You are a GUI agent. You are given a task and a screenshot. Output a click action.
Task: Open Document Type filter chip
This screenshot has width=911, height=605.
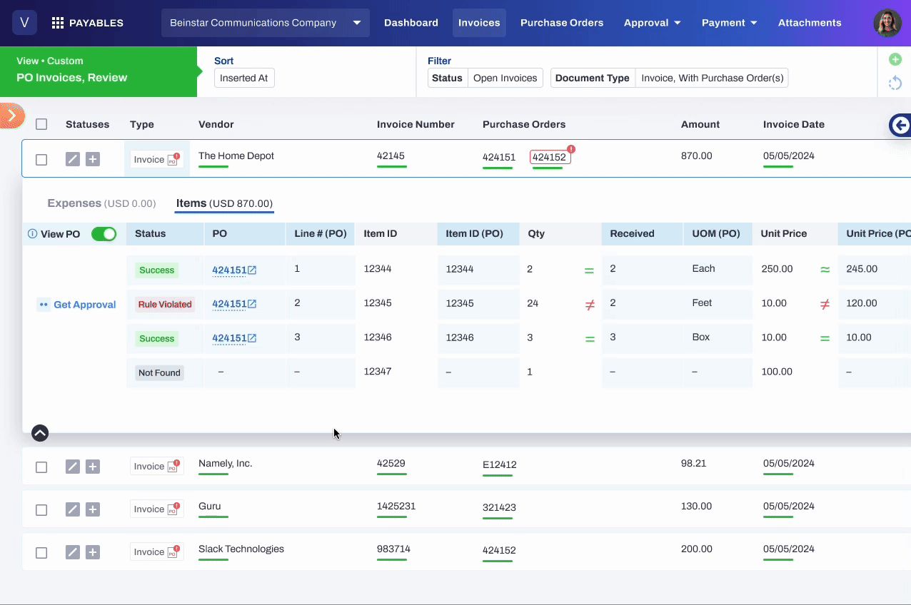[669, 78]
